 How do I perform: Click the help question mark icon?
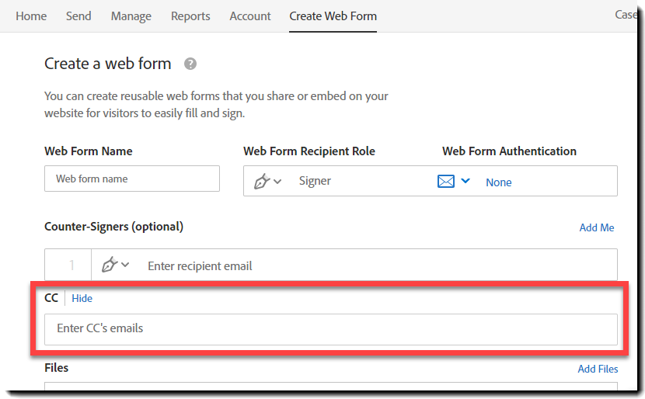[190, 64]
